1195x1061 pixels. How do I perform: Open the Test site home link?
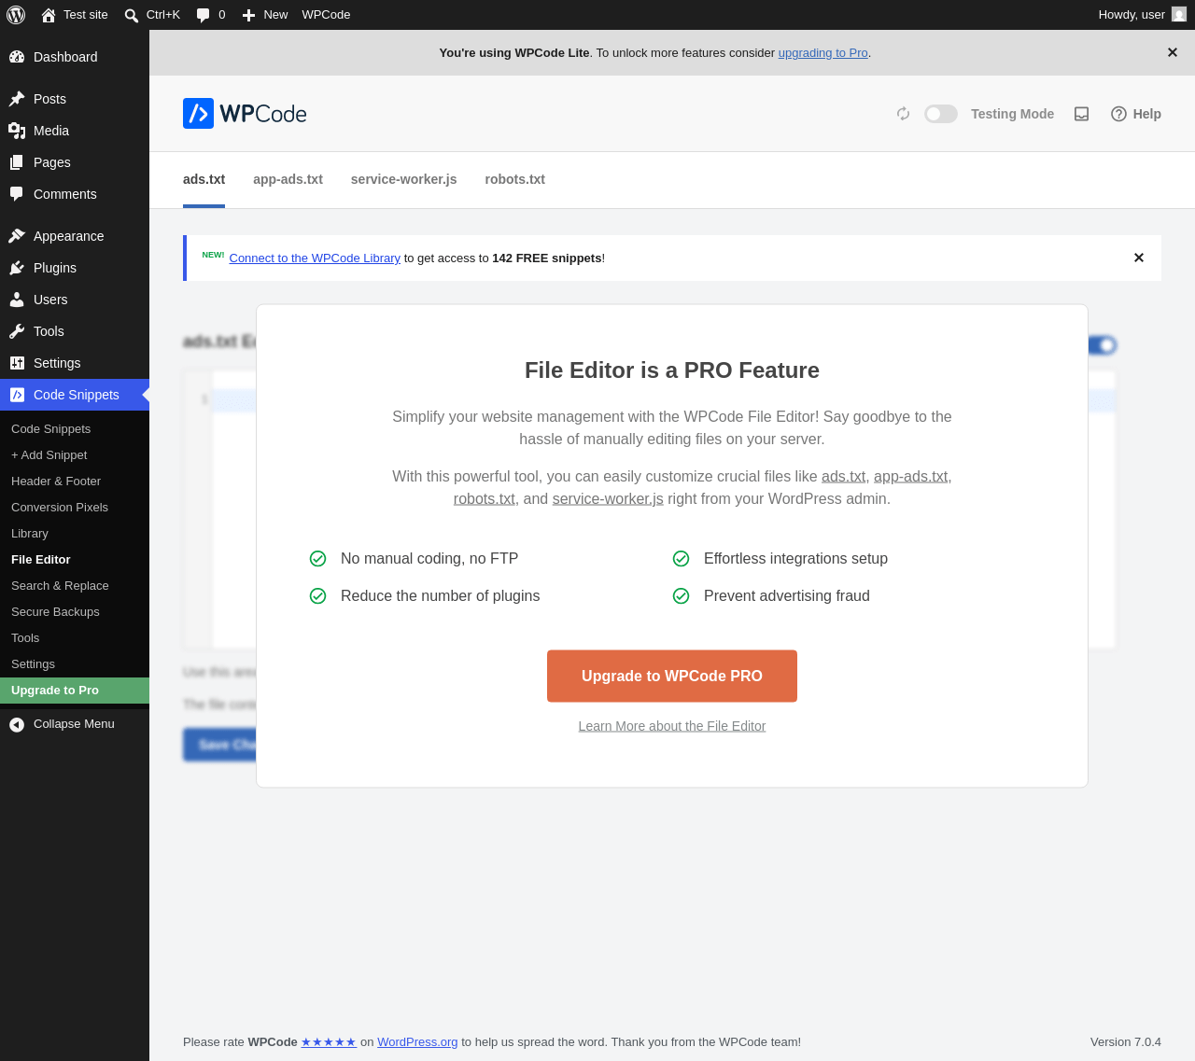[x=75, y=15]
